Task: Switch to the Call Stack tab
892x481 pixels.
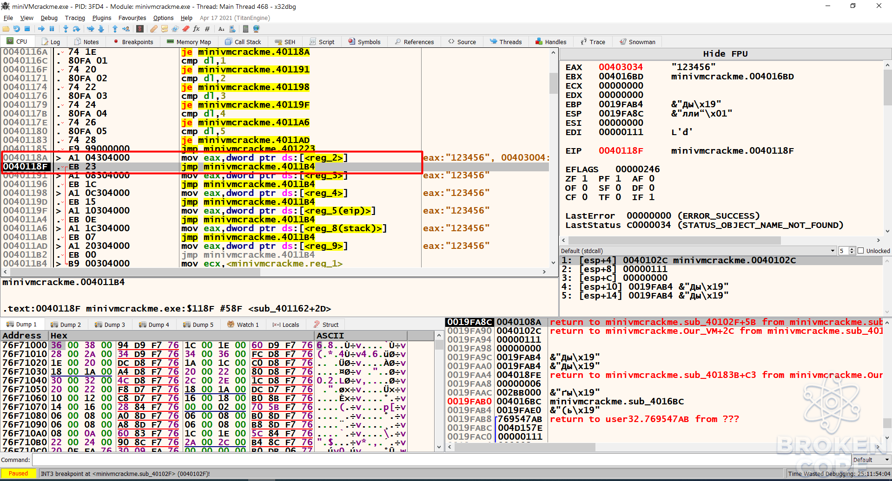Action: click(243, 42)
